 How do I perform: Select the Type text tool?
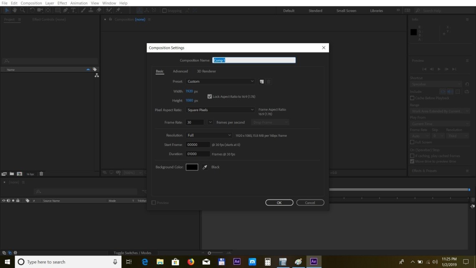[73, 10]
